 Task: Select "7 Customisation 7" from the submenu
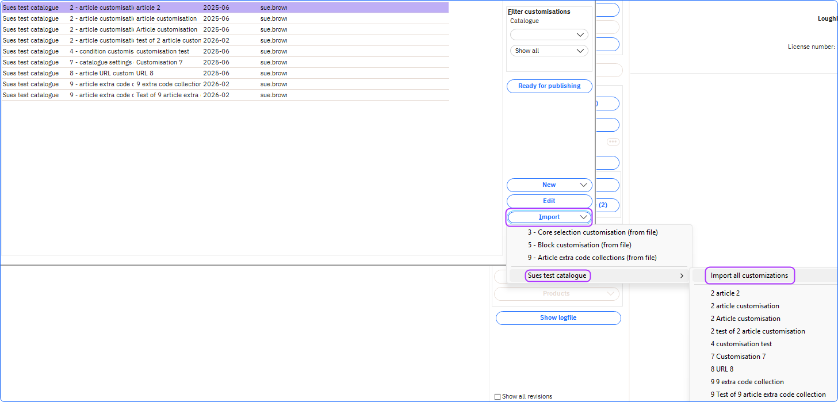coord(738,356)
